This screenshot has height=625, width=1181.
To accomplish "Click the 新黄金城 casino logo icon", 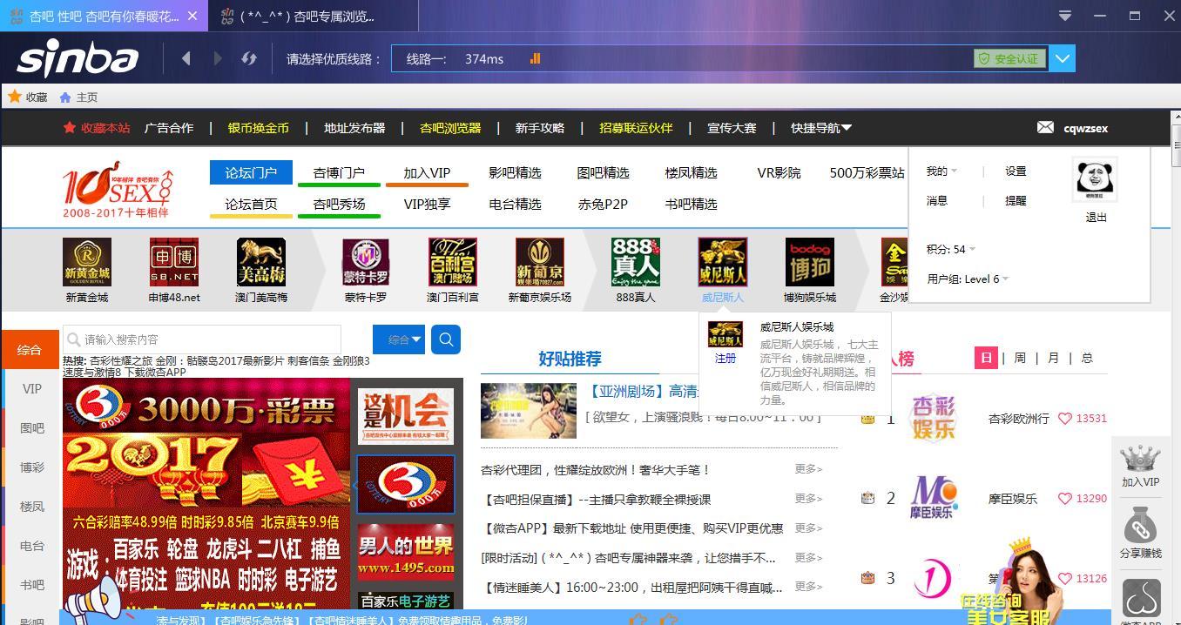I will click(x=87, y=262).
